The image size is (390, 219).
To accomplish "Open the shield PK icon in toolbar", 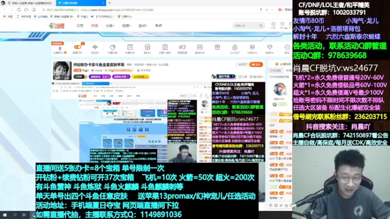I will pos(252,47).
